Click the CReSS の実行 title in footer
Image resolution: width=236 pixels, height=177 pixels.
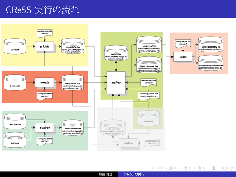point(134,174)
